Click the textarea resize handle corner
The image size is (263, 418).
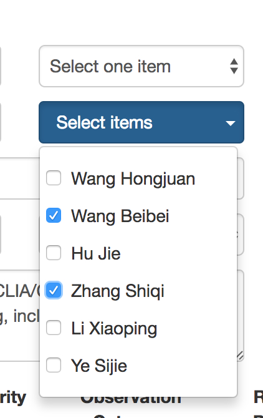point(240,356)
